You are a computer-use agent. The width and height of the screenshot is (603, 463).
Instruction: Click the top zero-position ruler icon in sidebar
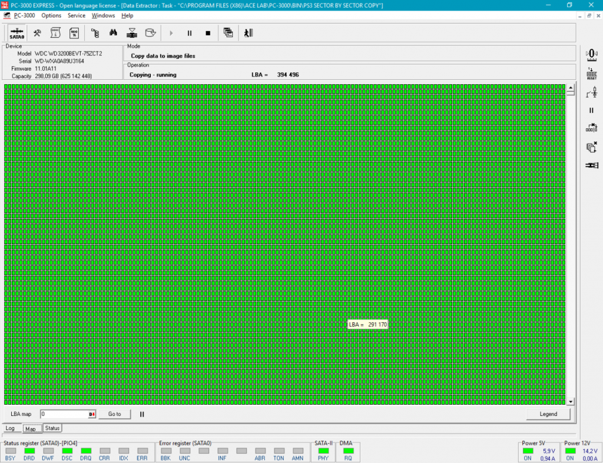(x=592, y=55)
